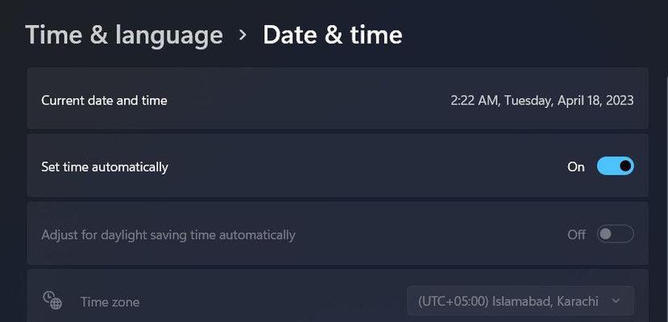Click the Set time automatically label
This screenshot has height=322, width=668.
click(x=105, y=167)
